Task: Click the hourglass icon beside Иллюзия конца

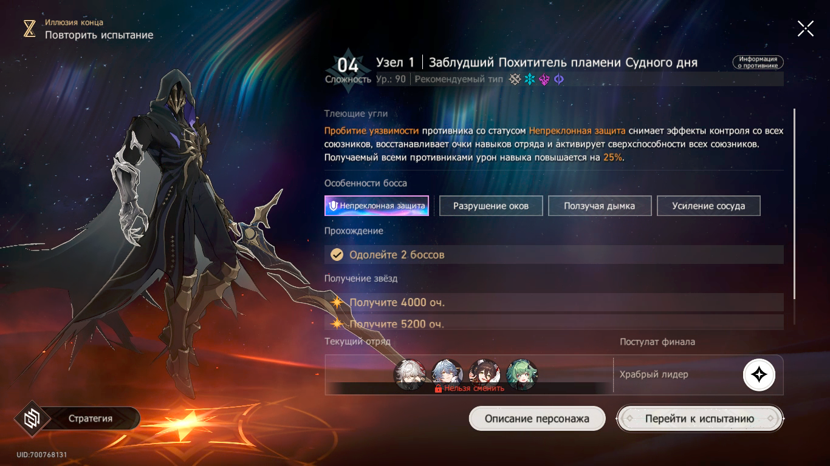Action: (x=29, y=29)
